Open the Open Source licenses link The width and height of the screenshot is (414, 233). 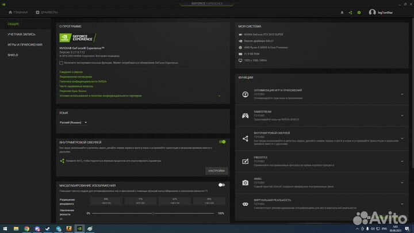[73, 91]
